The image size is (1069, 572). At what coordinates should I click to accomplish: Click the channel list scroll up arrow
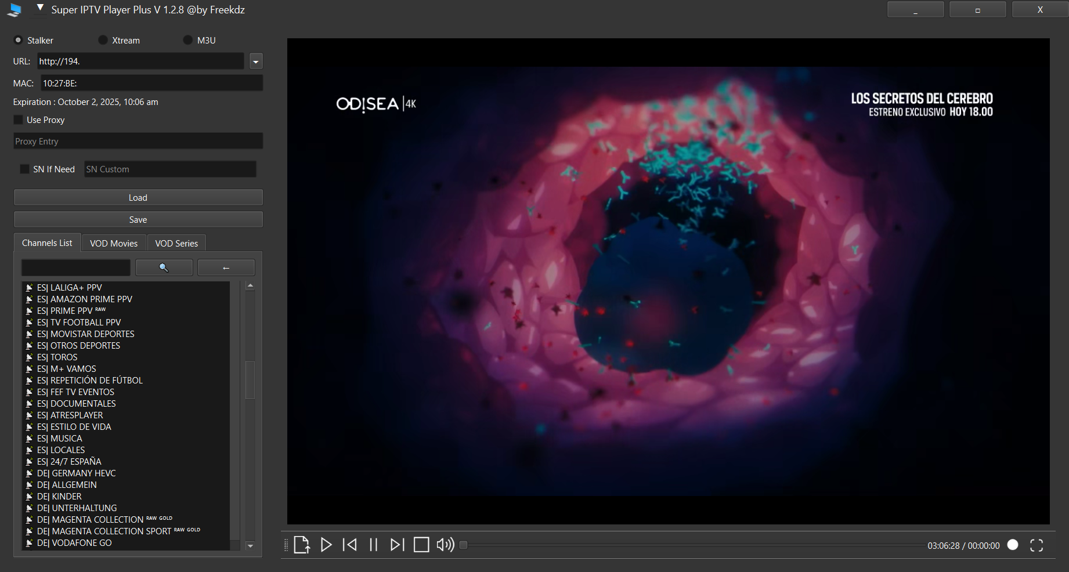coord(250,285)
